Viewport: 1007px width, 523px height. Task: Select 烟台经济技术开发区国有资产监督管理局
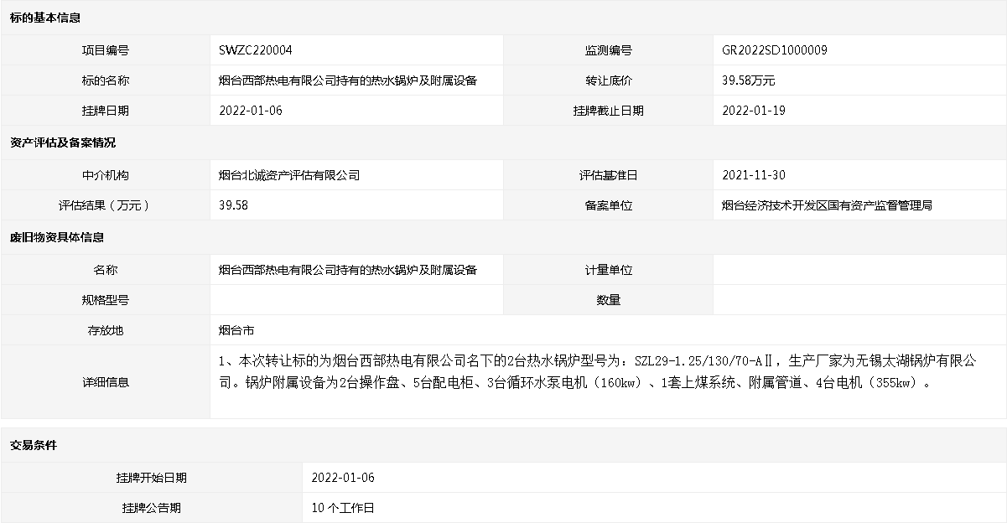pos(828,205)
